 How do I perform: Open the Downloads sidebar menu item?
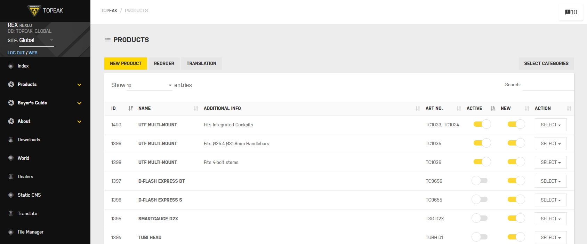(x=45, y=140)
